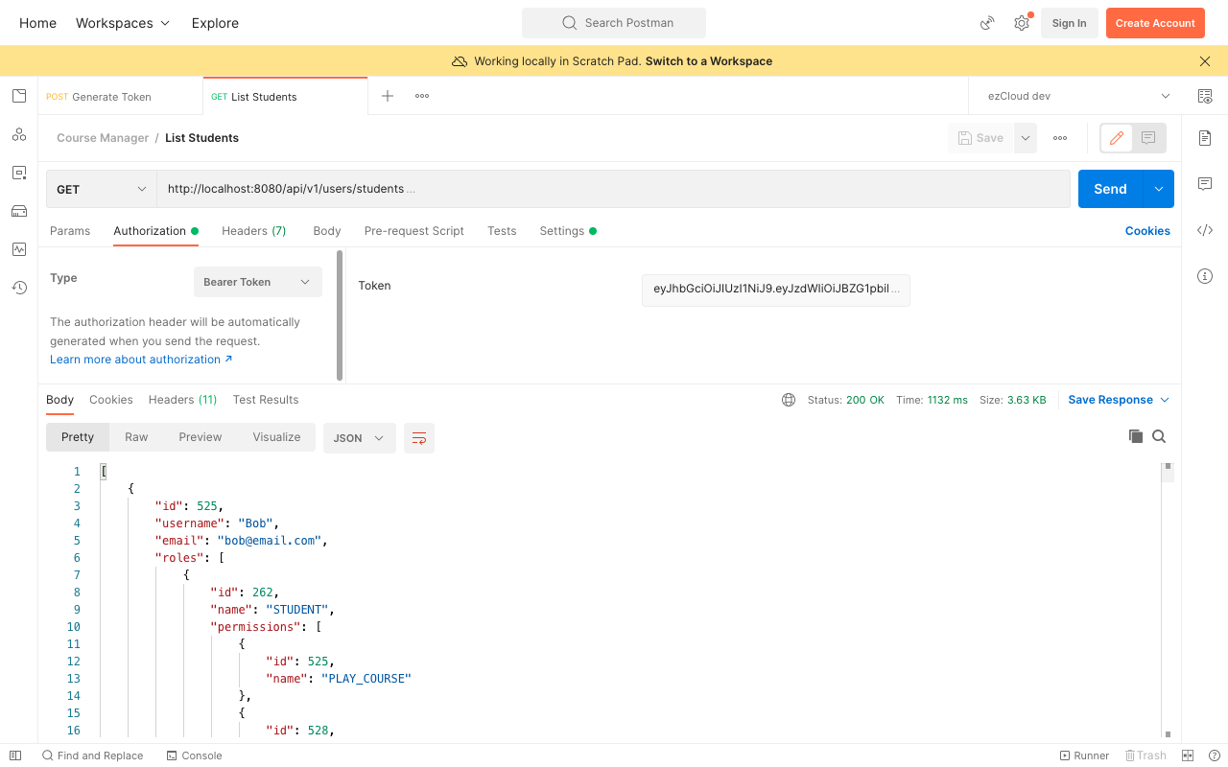
Task: Open the ezCloud dev environment dropdown
Action: coord(1079,96)
